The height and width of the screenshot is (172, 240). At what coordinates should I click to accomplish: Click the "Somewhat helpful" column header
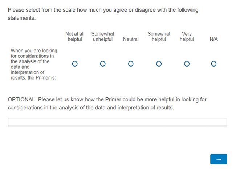(x=159, y=36)
